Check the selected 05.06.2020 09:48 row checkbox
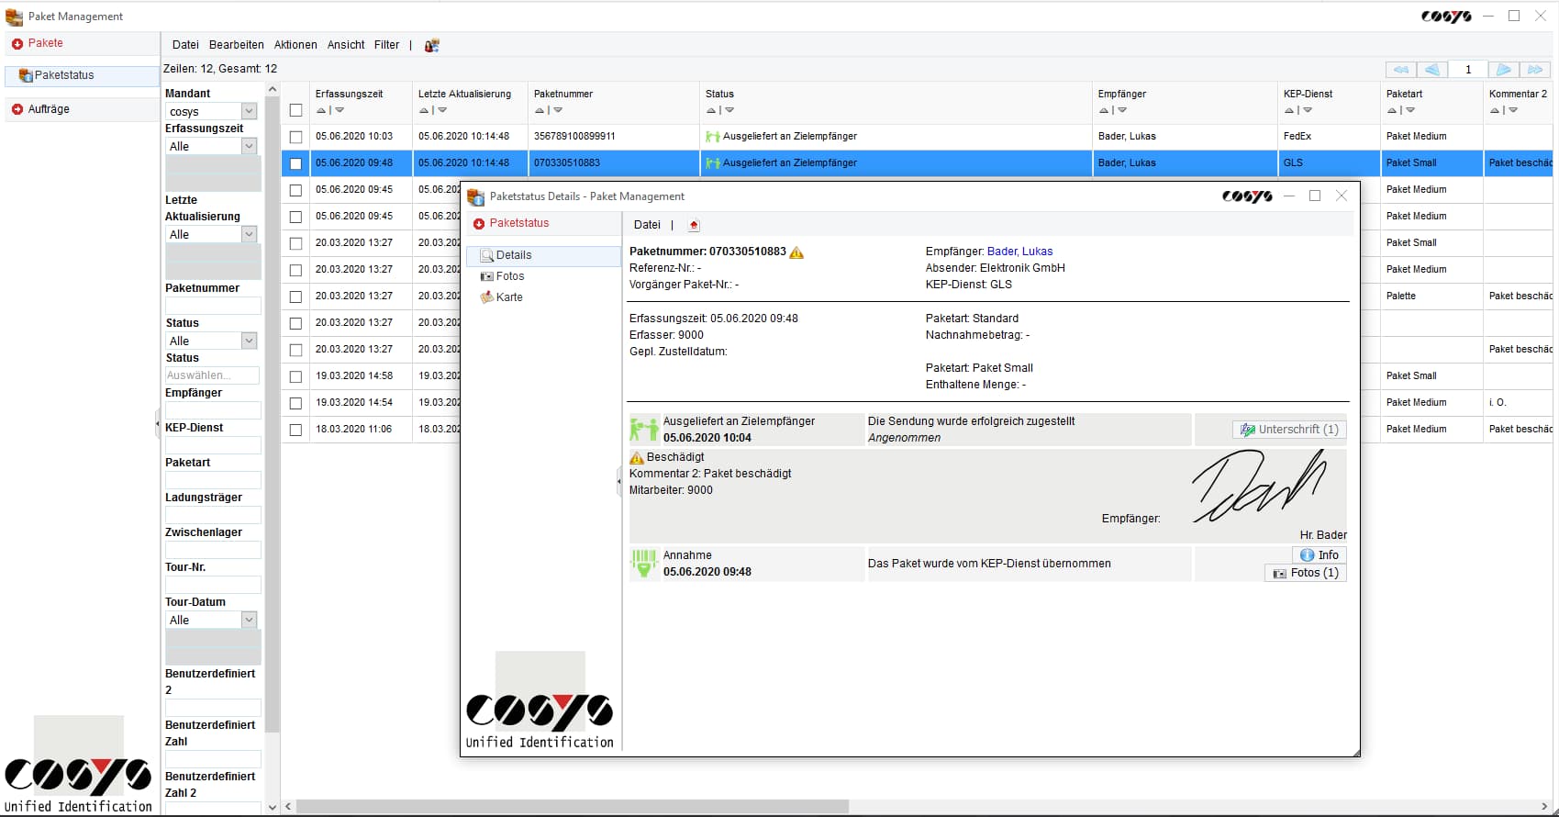Viewport: 1559px width, 817px height. click(295, 163)
